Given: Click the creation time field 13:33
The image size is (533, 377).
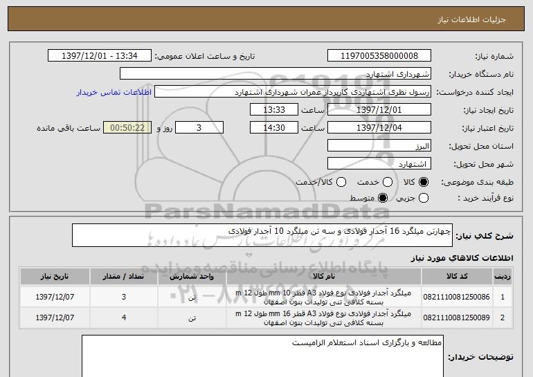Looking at the screenshot, I should tap(274, 110).
